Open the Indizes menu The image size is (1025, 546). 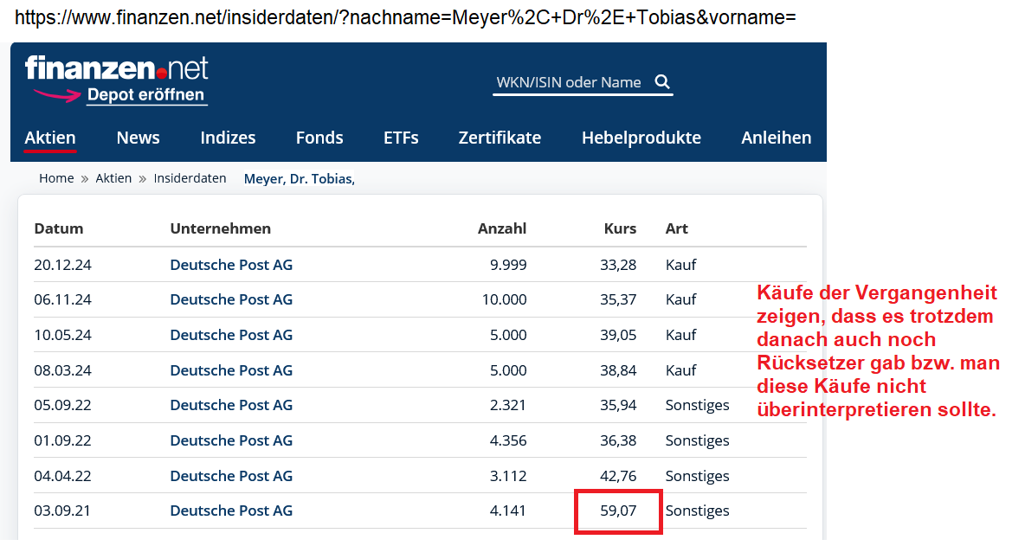click(227, 137)
